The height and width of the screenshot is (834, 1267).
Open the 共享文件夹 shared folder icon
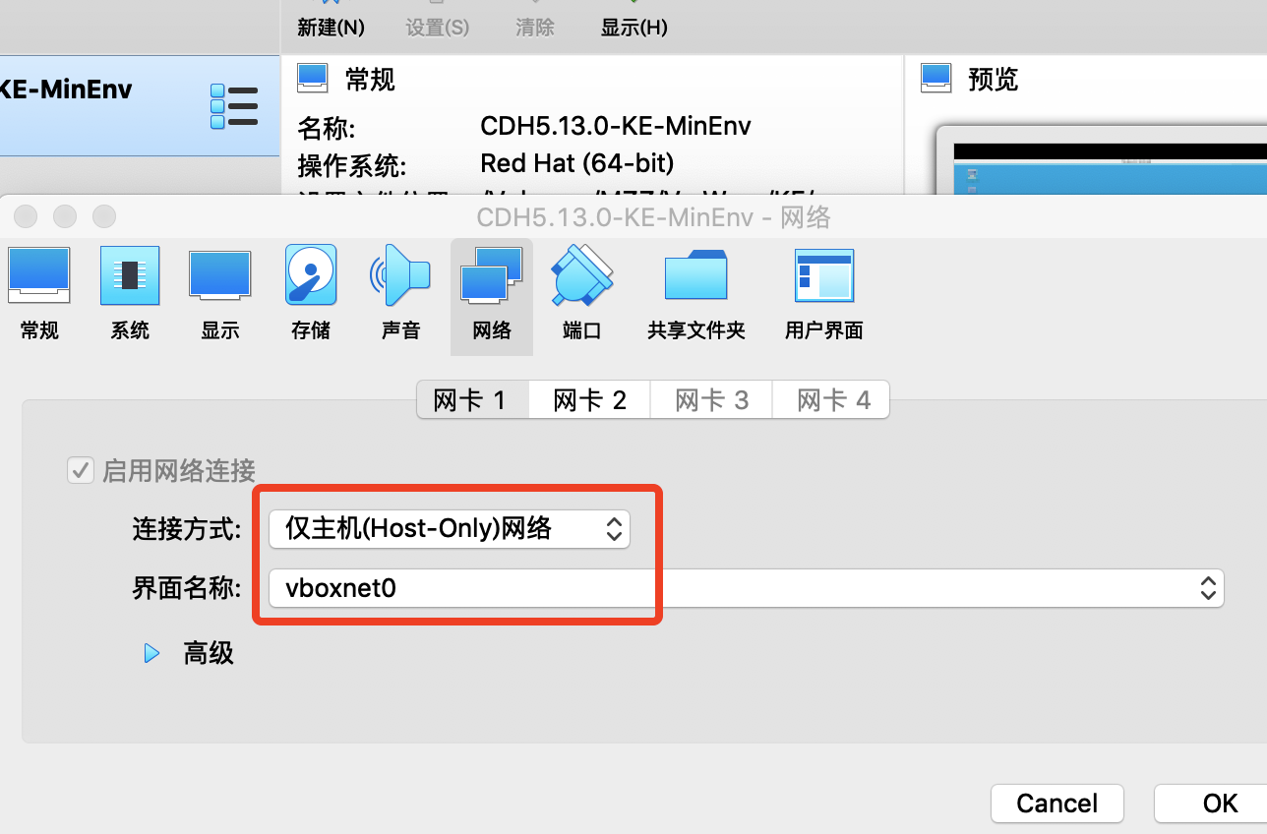click(695, 274)
